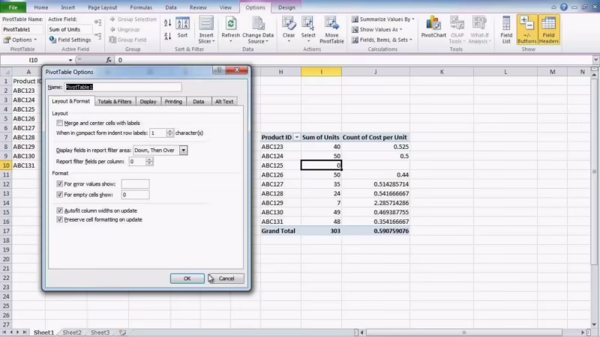The height and width of the screenshot is (337, 600).
Task: Open the Formulas ribbon tab
Action: (141, 7)
